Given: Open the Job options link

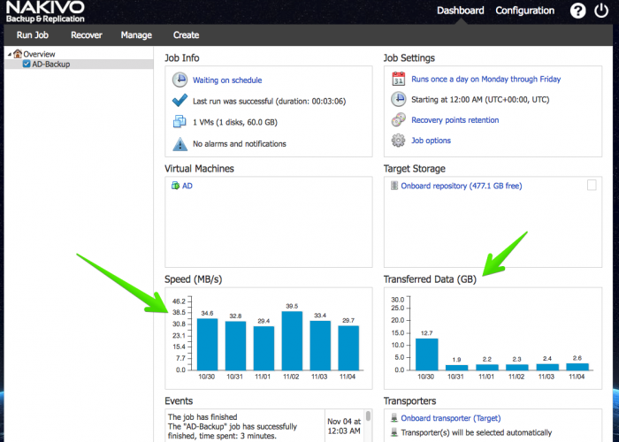Looking at the screenshot, I should [x=431, y=141].
